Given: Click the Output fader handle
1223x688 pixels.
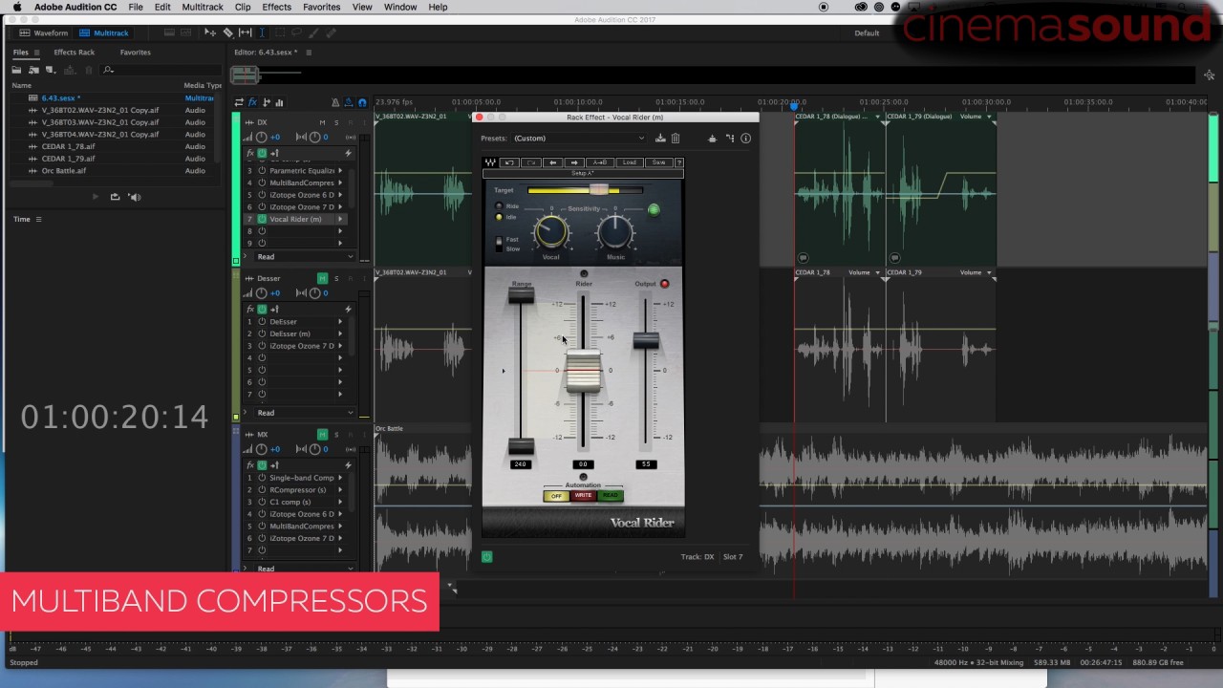Looking at the screenshot, I should pos(646,339).
